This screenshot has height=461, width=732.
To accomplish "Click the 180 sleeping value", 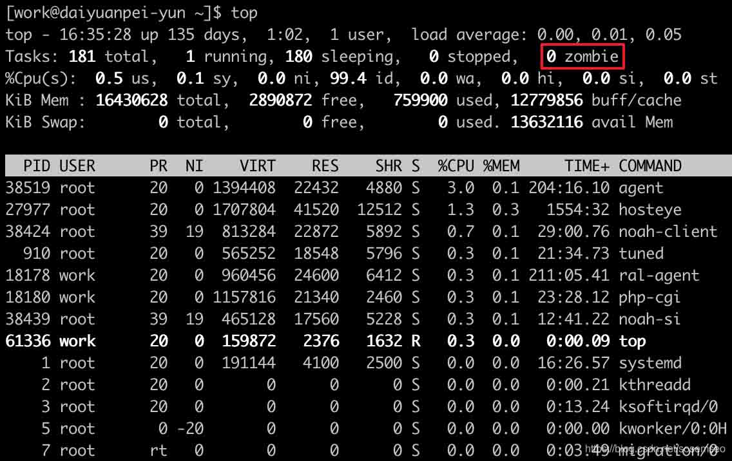I will pos(298,57).
